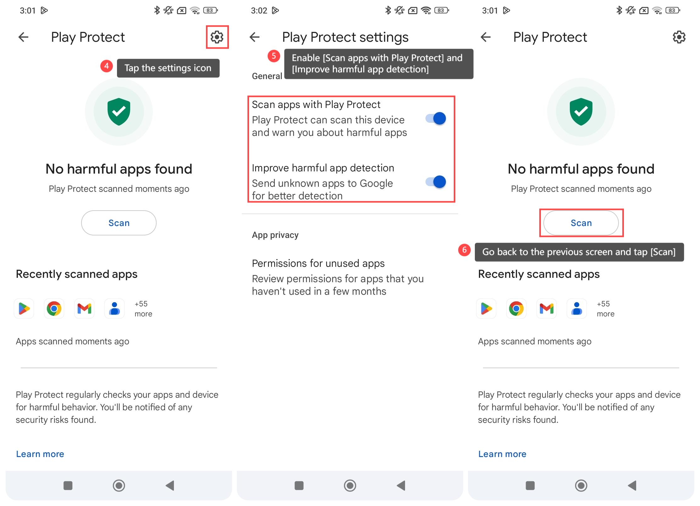Image resolution: width=700 pixels, height=506 pixels.
Task: Tap the Contacts icon in right recently scanned apps
Action: pyautogui.click(x=577, y=309)
